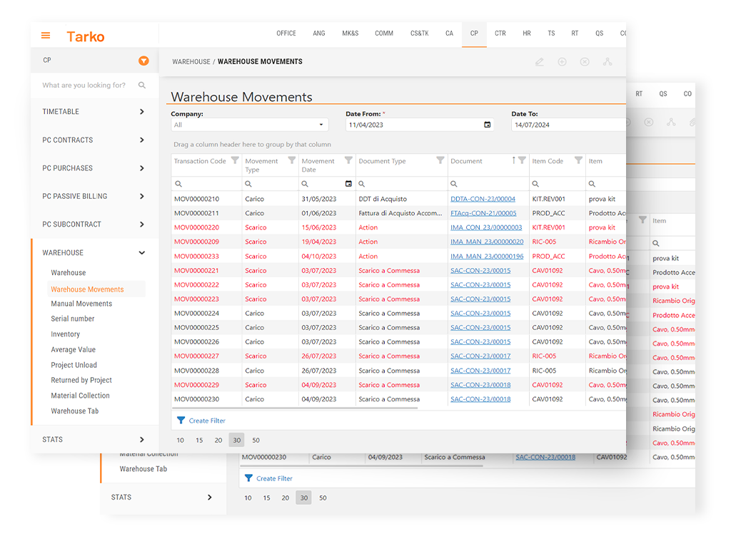Click filter icon on Movement Date column header
This screenshot has width=731, height=556.
pyautogui.click(x=348, y=160)
